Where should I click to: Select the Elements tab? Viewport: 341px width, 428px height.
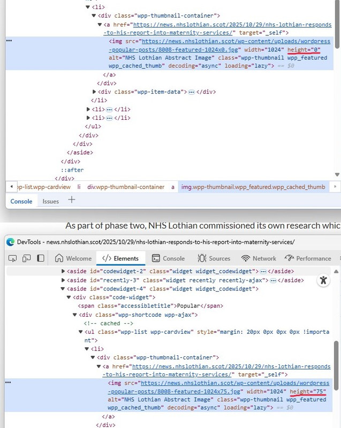[x=120, y=258]
